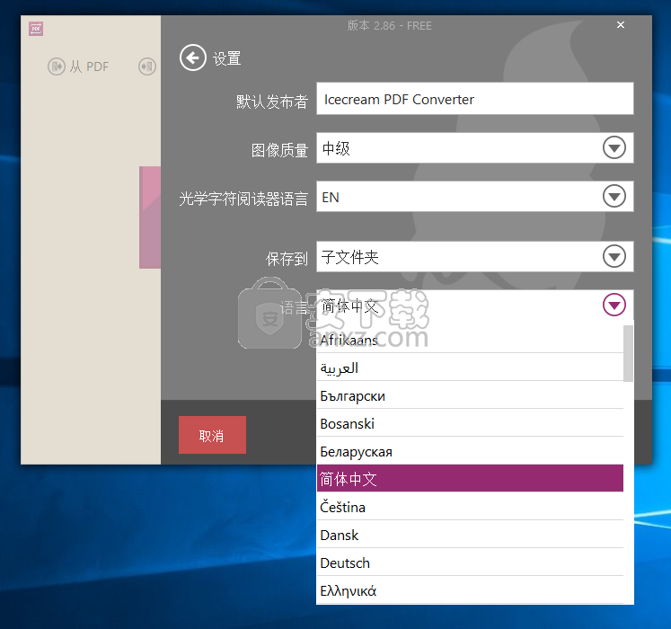The width and height of the screenshot is (671, 629).
Task: Click the 子文件夹 save location combo box
Action: coord(474,256)
